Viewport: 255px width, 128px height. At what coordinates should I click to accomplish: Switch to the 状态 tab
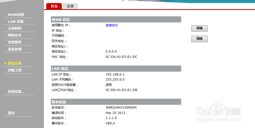tap(54, 6)
